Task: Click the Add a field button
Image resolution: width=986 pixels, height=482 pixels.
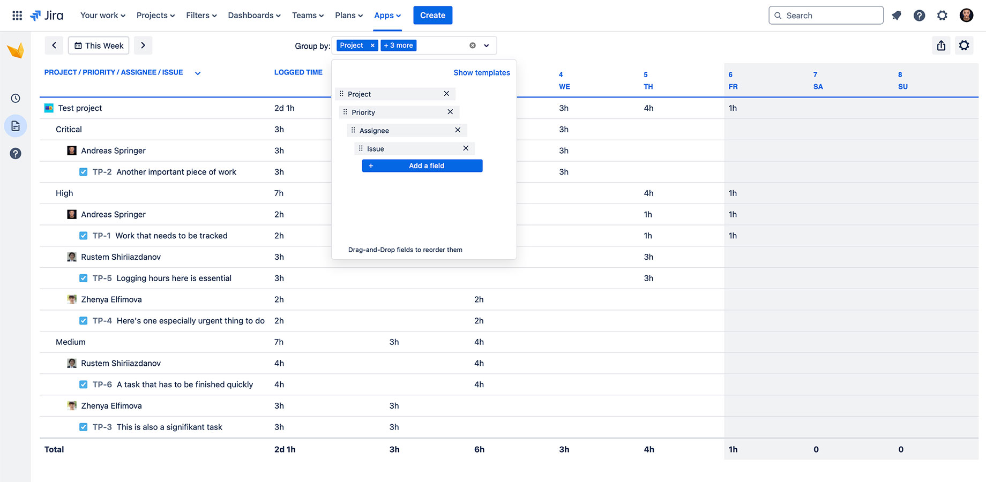Action: coord(422,166)
